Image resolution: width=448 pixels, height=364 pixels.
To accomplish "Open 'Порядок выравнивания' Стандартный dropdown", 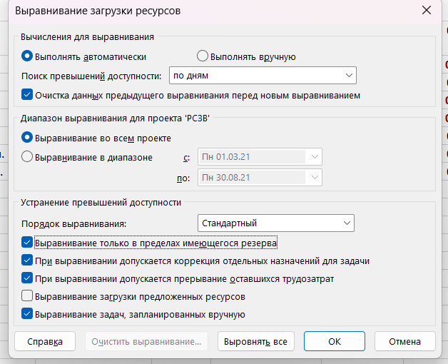I will tap(275, 223).
